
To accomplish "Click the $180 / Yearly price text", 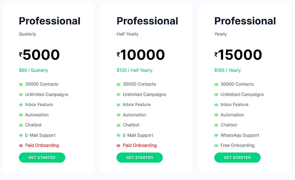I will tap(227, 70).
